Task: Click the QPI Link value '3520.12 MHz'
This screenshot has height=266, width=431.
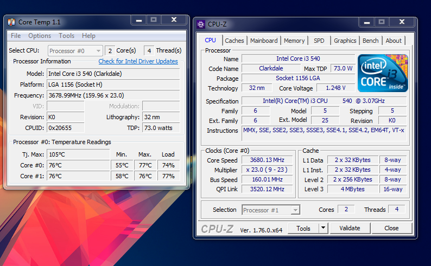Action: 267,189
